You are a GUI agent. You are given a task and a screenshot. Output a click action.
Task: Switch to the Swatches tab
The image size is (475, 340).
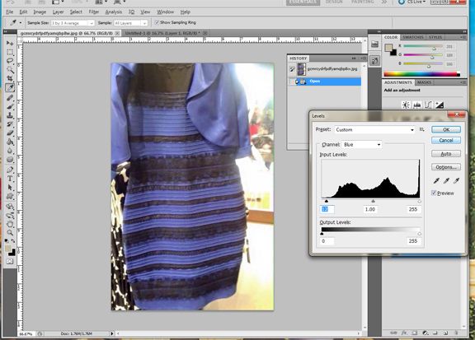pyautogui.click(x=413, y=37)
